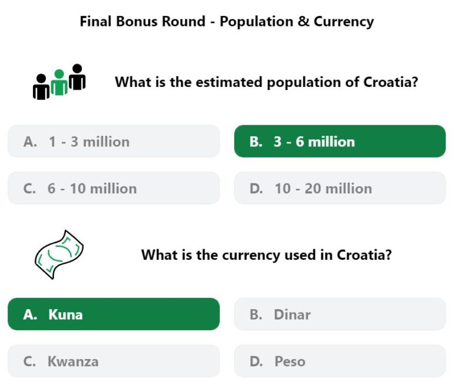Pick the 6 - 10 million answer
The image size is (452, 392).
pyautogui.click(x=114, y=188)
